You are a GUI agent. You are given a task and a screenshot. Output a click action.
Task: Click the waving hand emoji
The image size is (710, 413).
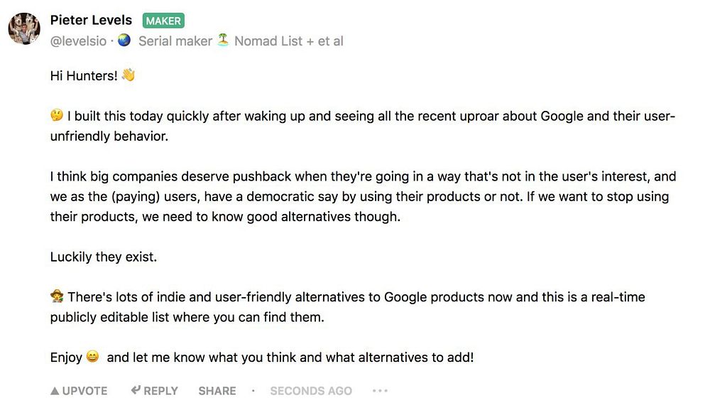[x=129, y=75]
